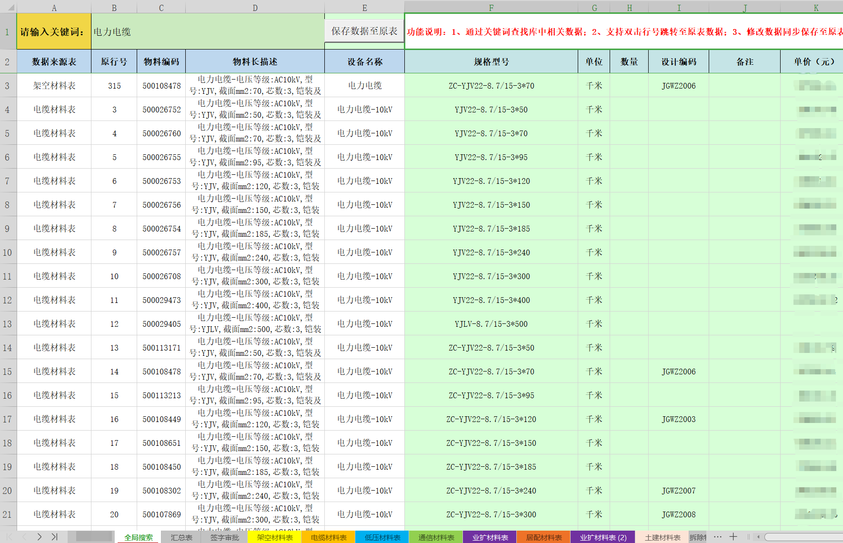Go to first sheet navigation arrow
This screenshot has height=543, width=843.
point(9,537)
